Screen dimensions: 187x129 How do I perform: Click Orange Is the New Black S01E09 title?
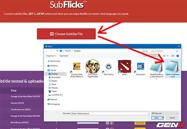[x=25, y=96]
